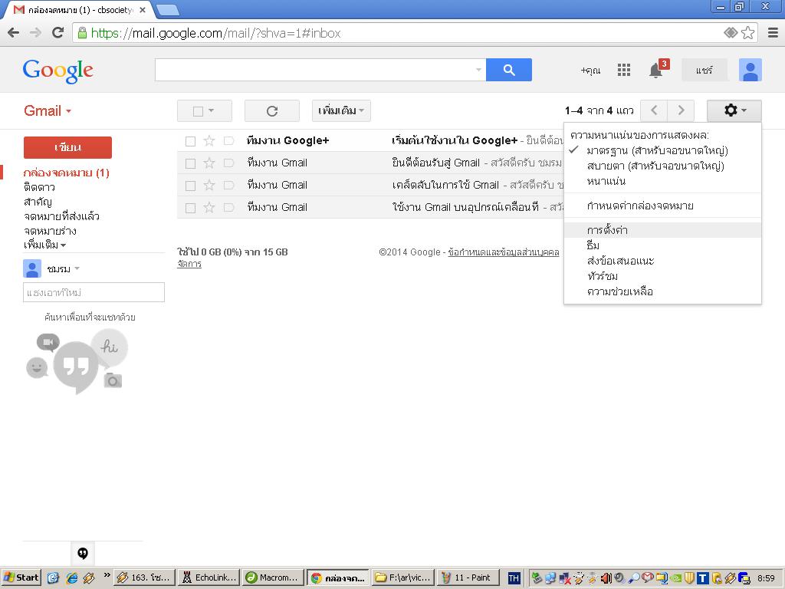Screen dimensions: 785x589
Task: Open the Google apps grid
Action: (624, 70)
